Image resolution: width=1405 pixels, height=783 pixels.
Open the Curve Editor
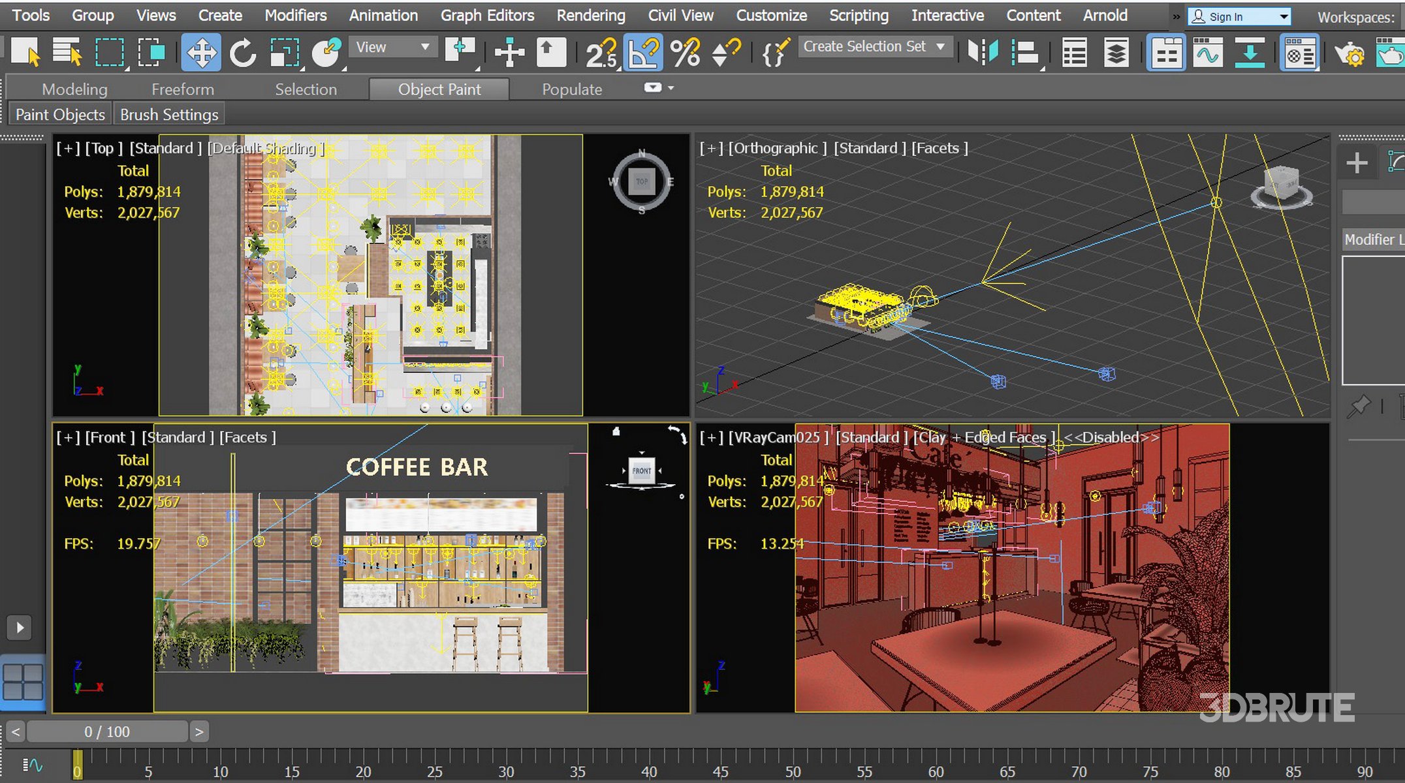point(1207,52)
